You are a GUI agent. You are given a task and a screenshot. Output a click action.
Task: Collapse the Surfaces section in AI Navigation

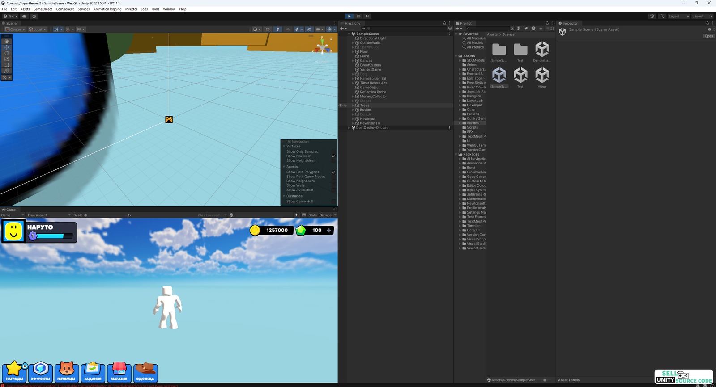point(284,147)
